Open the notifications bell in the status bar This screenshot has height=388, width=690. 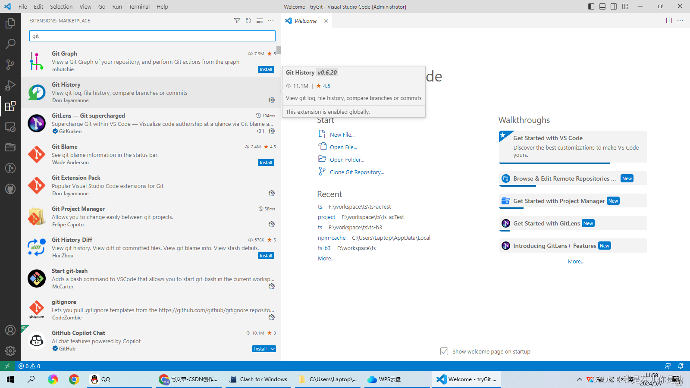pos(681,366)
